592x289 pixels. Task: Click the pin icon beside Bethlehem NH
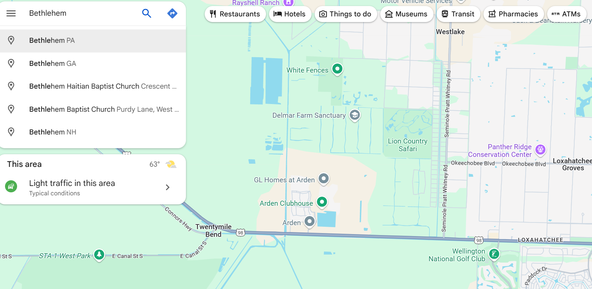click(11, 132)
